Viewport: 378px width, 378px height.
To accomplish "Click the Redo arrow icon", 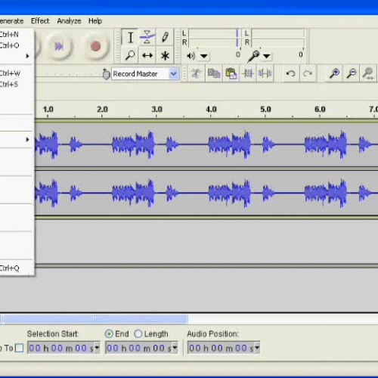I will (x=308, y=73).
